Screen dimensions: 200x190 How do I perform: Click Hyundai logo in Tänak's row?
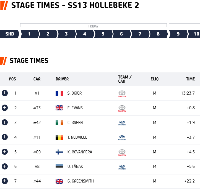[122, 167]
